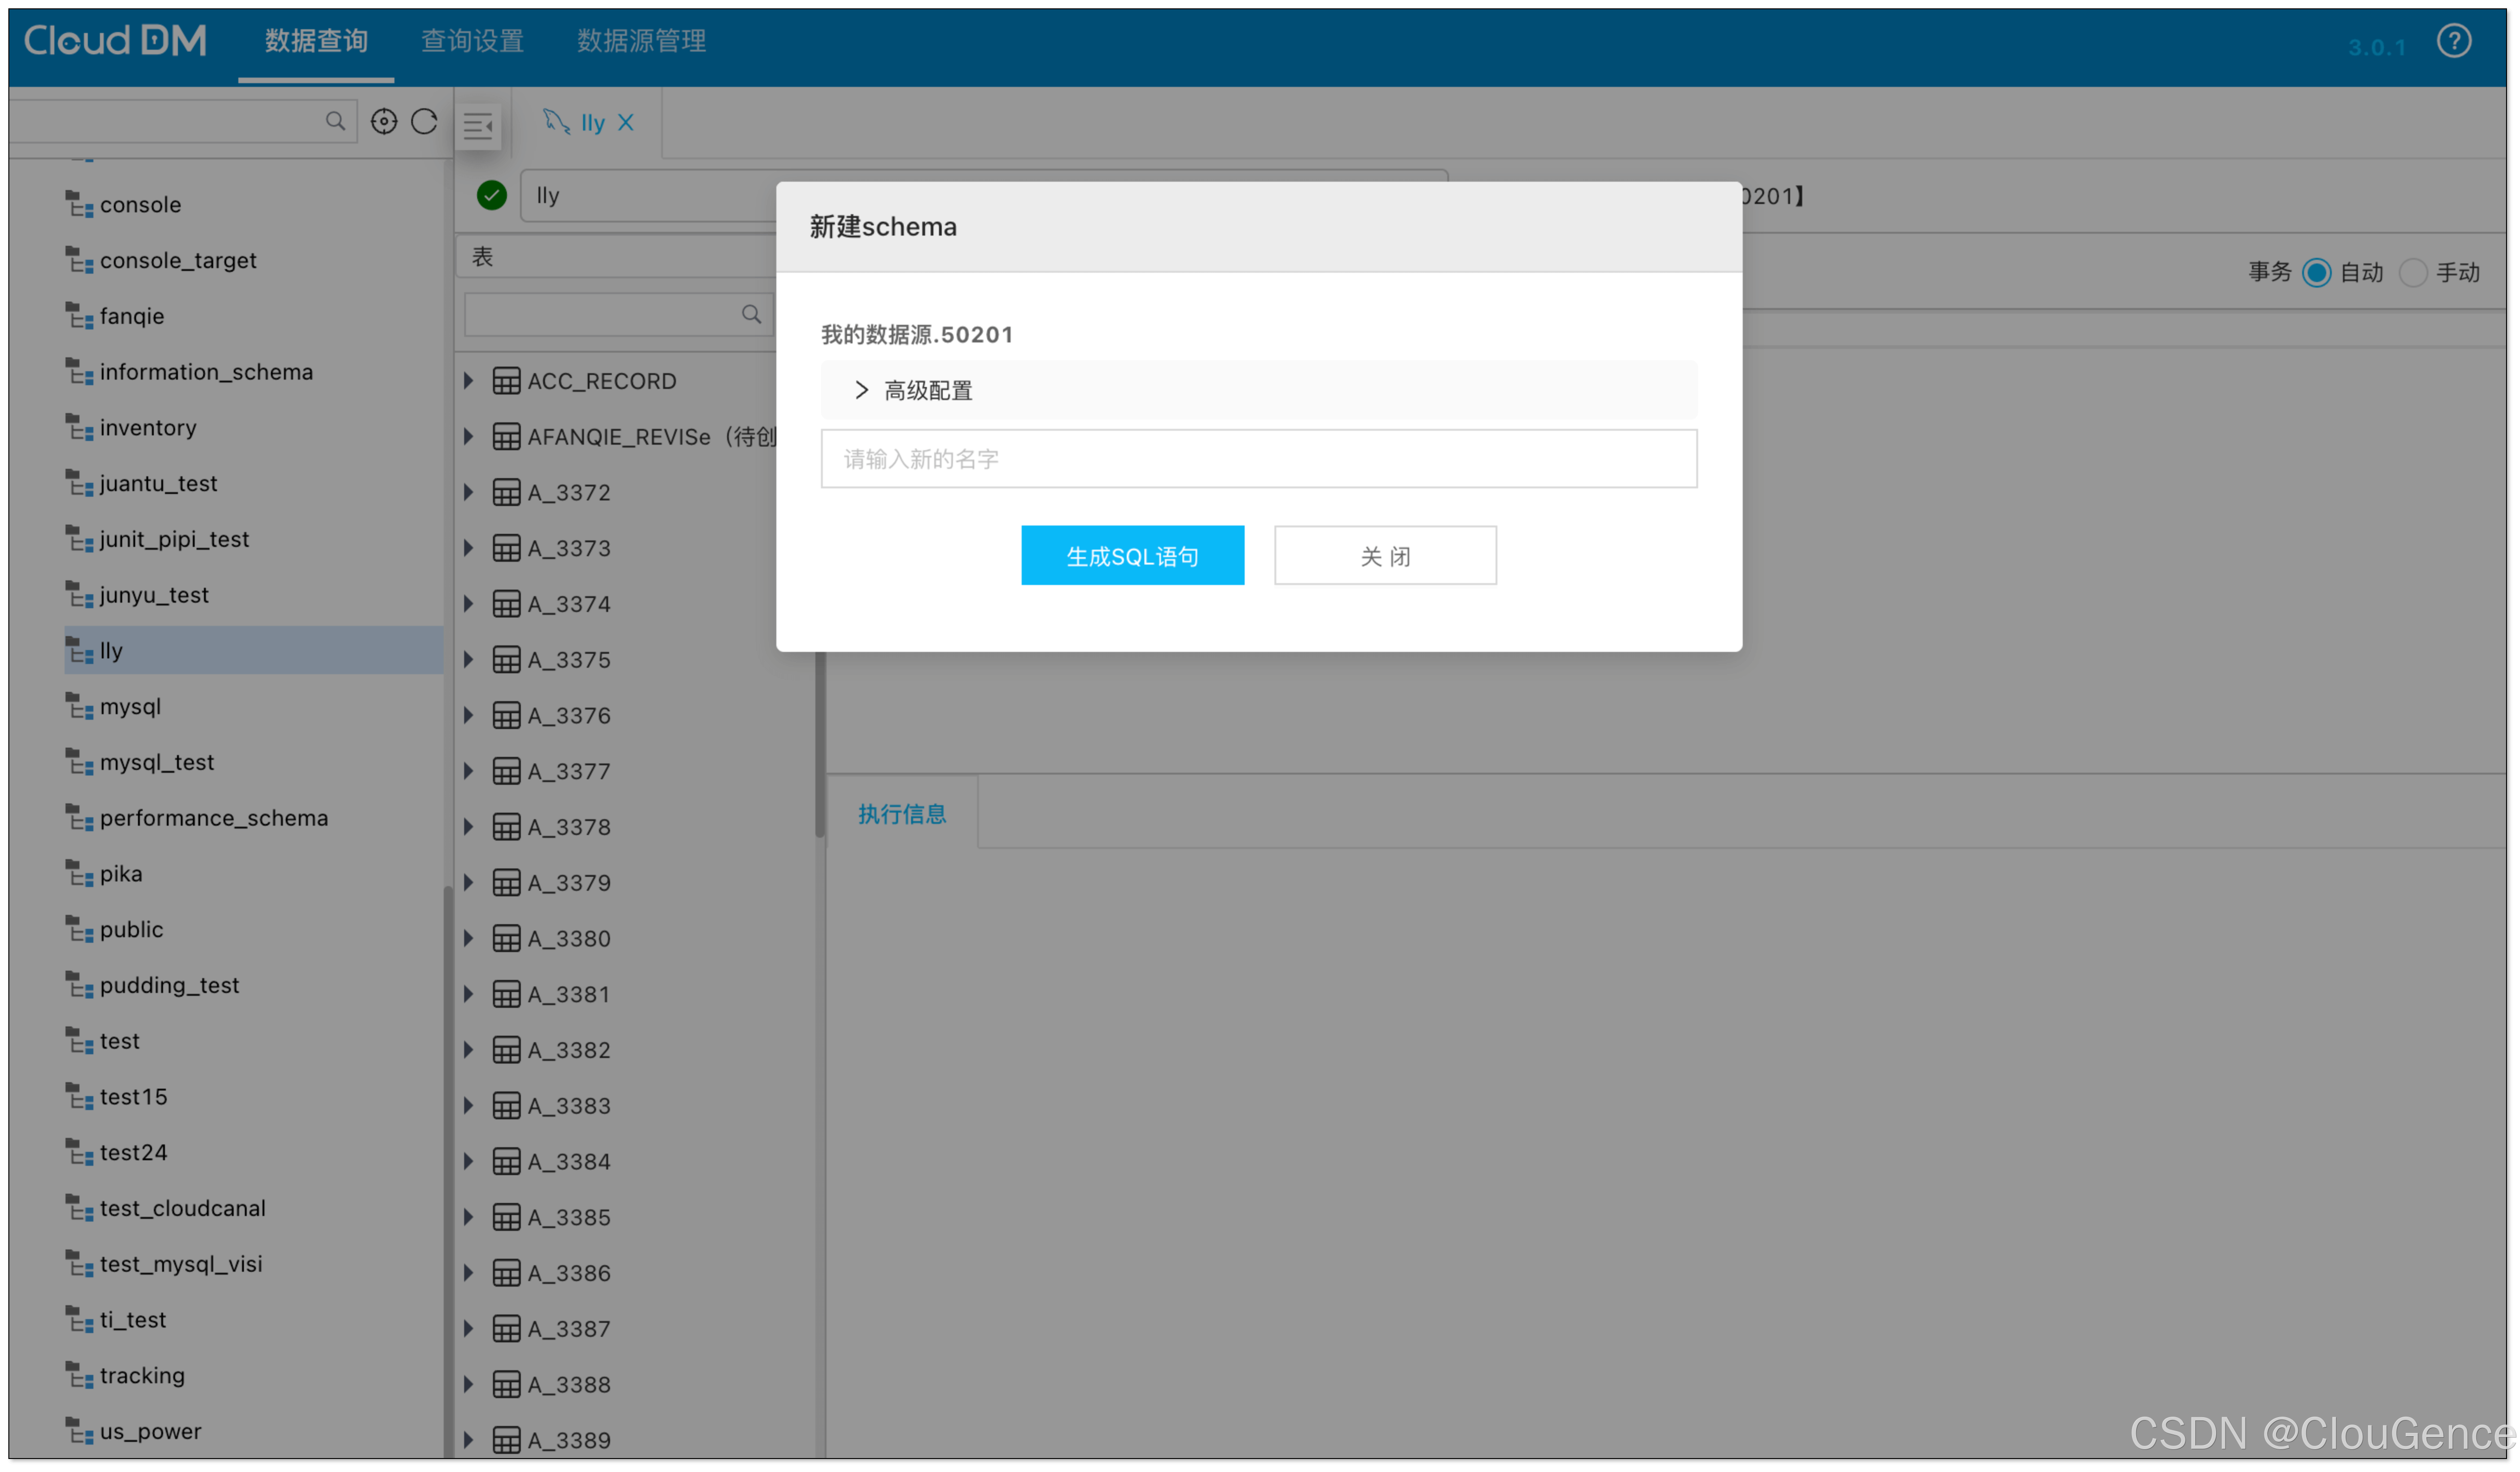
Task: Select the 手动 transaction radio button
Action: (2412, 273)
